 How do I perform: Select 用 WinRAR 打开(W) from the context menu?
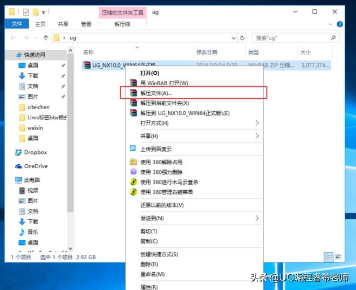coord(164,83)
